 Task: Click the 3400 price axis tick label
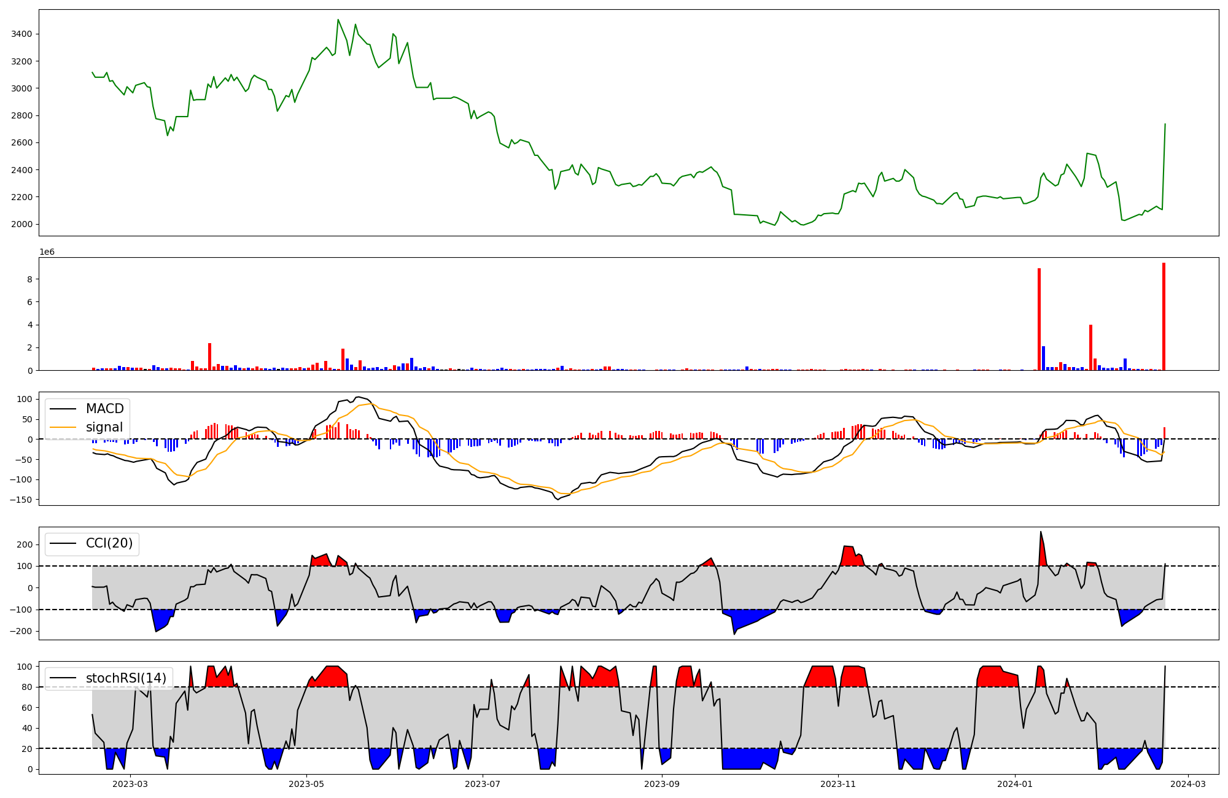pyautogui.click(x=22, y=34)
